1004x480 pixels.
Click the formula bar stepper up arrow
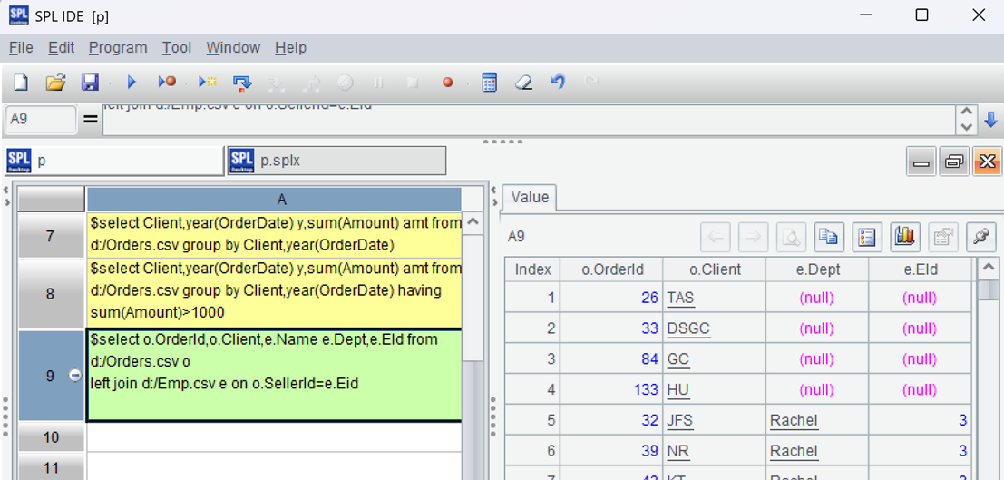(966, 113)
